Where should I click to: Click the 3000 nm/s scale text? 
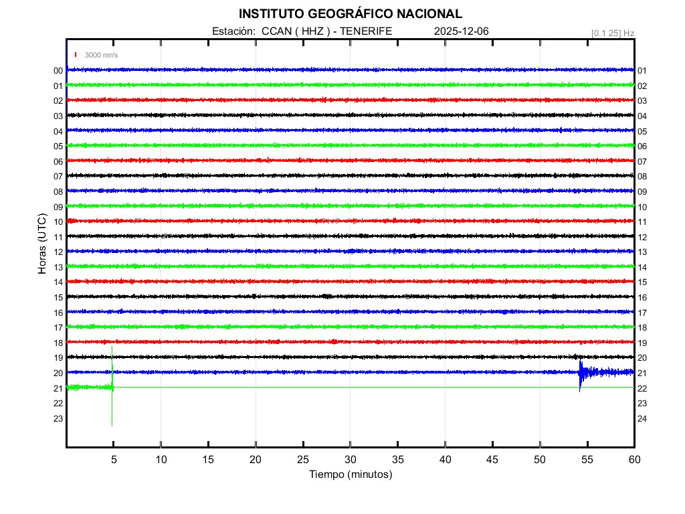(x=101, y=55)
